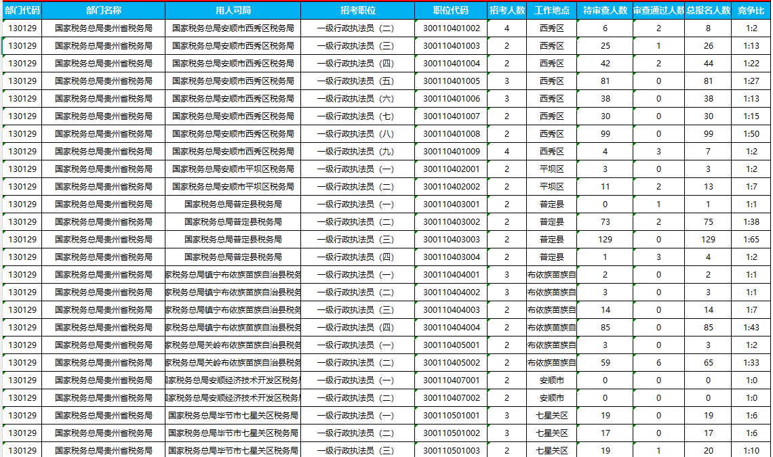Viewport: 773px width, 457px height.
Task: Select position code cell 300110401008
Action: coord(451,134)
